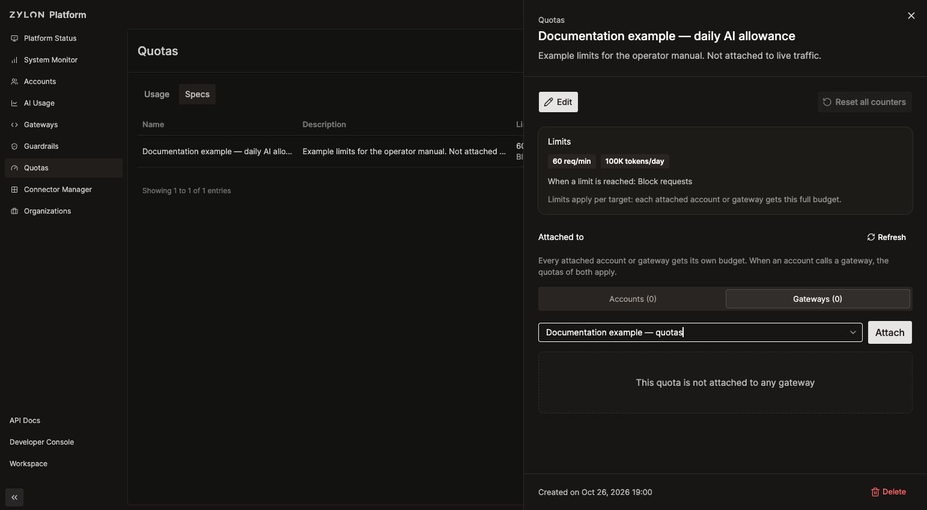The image size is (927, 510).
Task: Click the Gateways code-brackets icon
Action: point(14,125)
